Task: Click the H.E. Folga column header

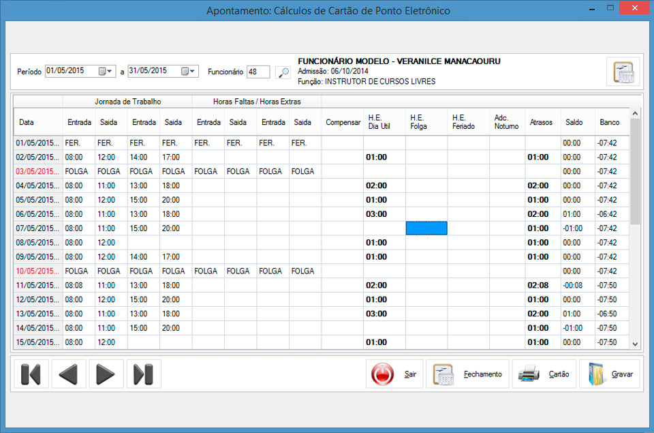Action: pos(426,122)
